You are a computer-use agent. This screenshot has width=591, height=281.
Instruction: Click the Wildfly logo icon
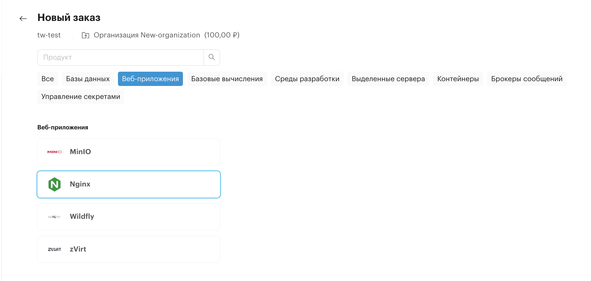(x=55, y=217)
